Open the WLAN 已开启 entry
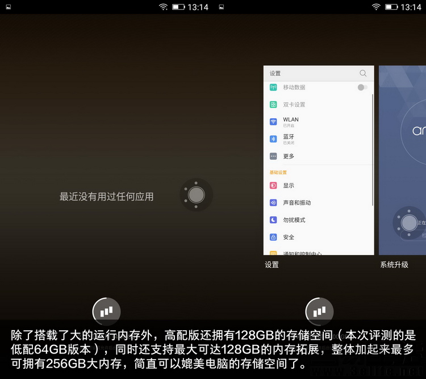The width and height of the screenshot is (426, 379). (x=319, y=122)
